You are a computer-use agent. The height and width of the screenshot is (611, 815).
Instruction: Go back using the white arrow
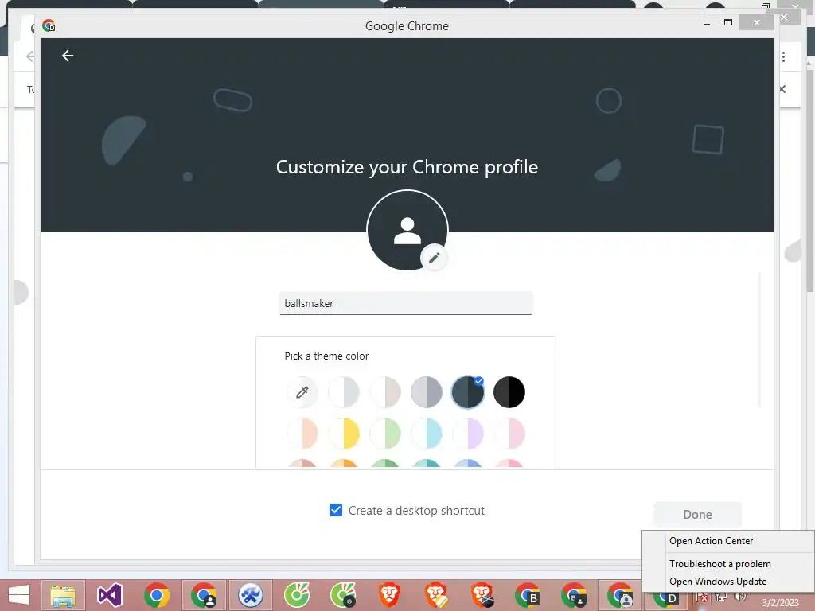tap(68, 56)
